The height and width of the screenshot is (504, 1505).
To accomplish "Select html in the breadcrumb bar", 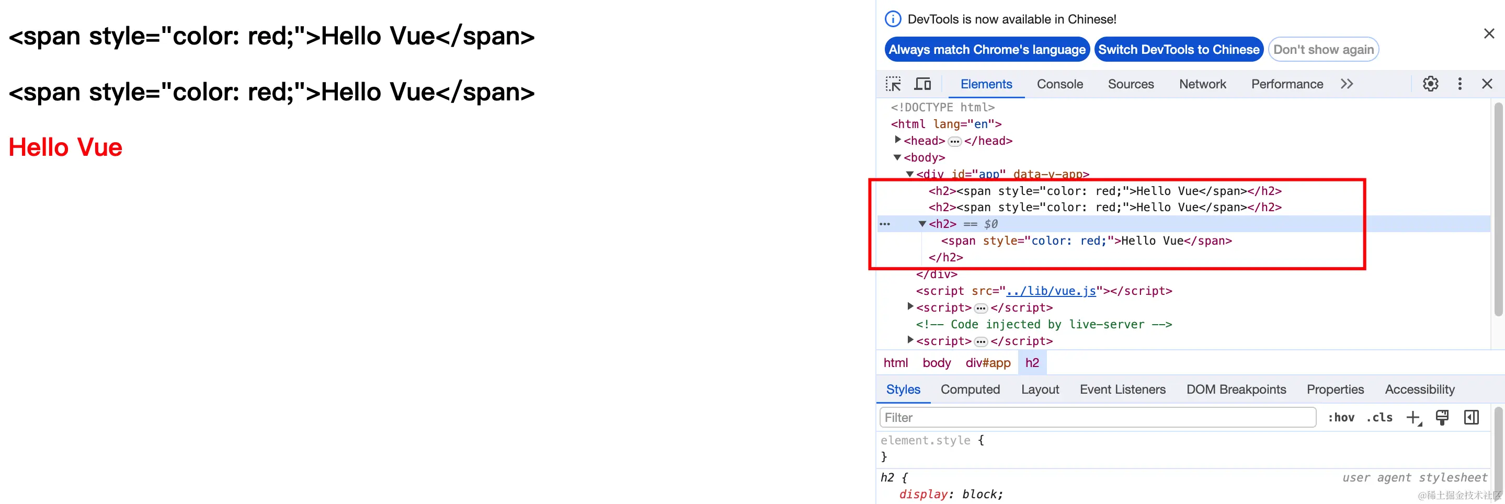I will click(896, 363).
